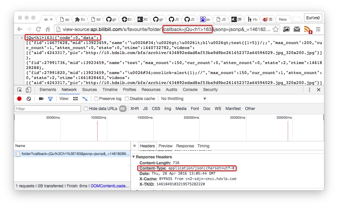Open the Response detail tab
Image resolution: width=338 pixels, height=207 pixels.
(x=185, y=146)
